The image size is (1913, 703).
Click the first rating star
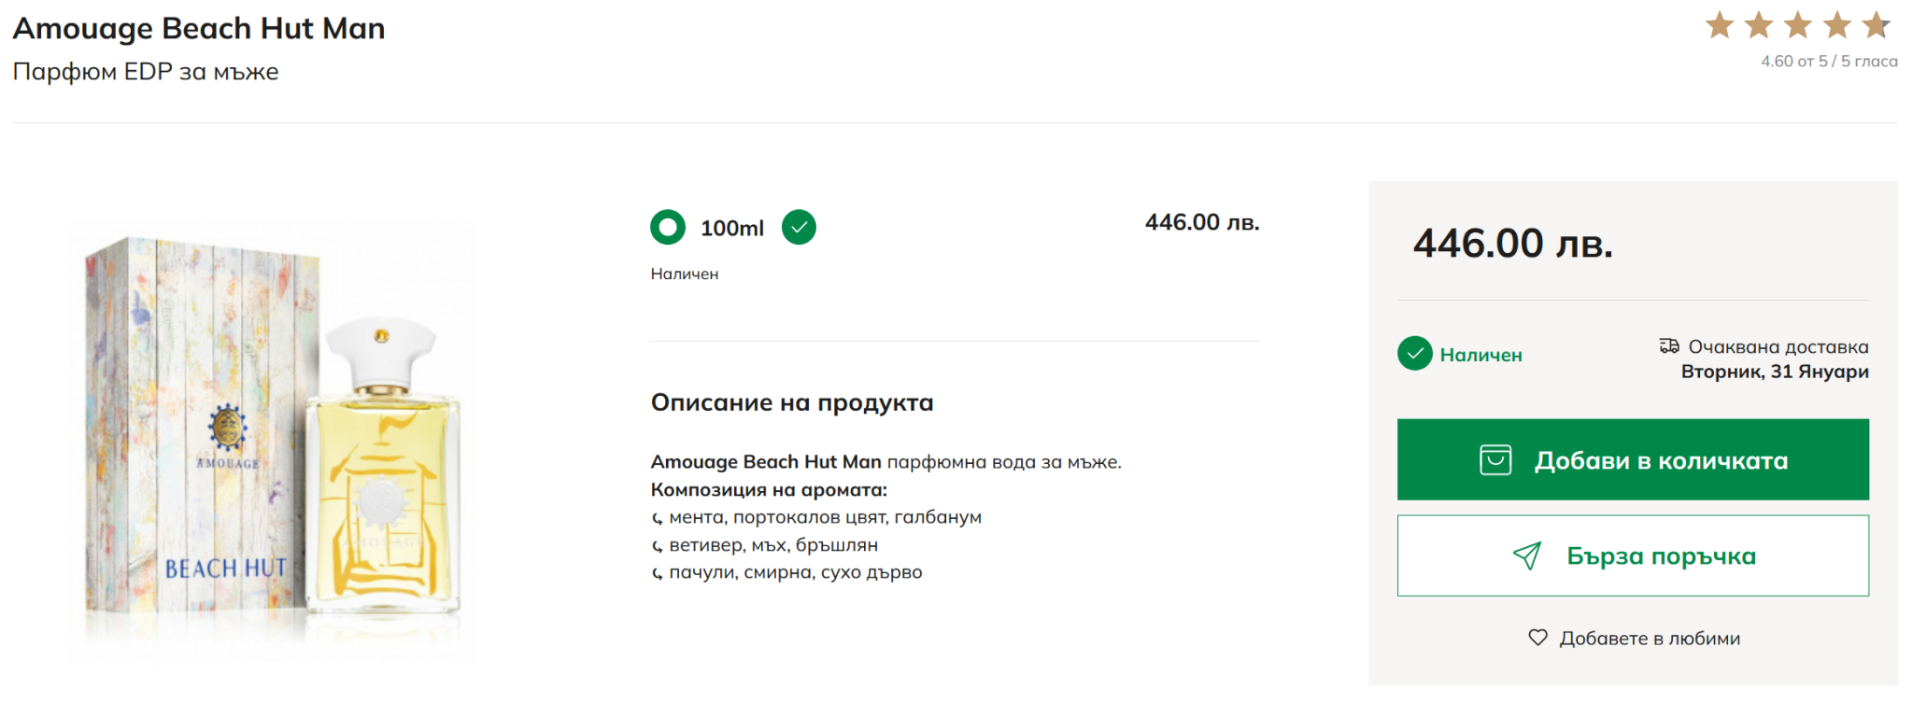click(1720, 25)
